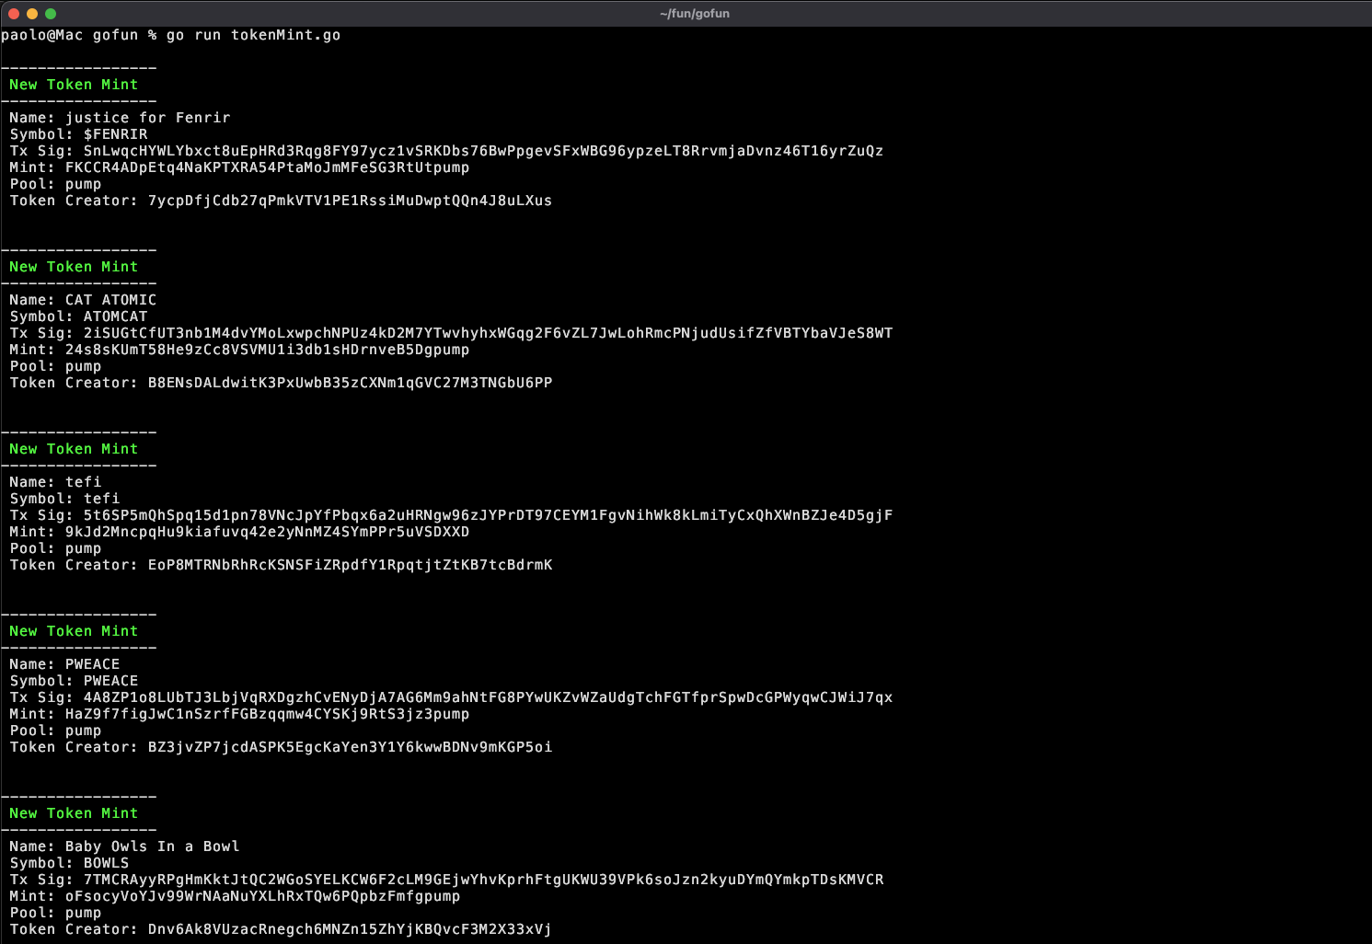Select the 'Name: CAT ATOMIC' line
This screenshot has width=1372, height=944.
83,300
